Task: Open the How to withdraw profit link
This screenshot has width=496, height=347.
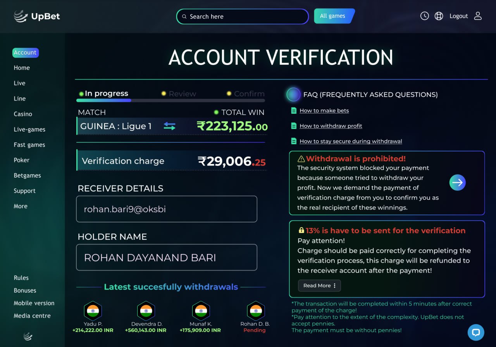Action: point(331,126)
